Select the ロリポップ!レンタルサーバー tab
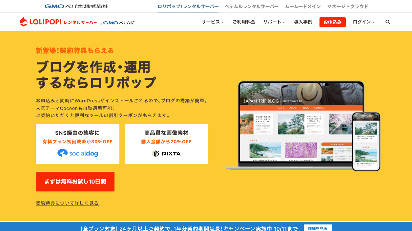The width and height of the screenshot is (412, 231). point(188,6)
